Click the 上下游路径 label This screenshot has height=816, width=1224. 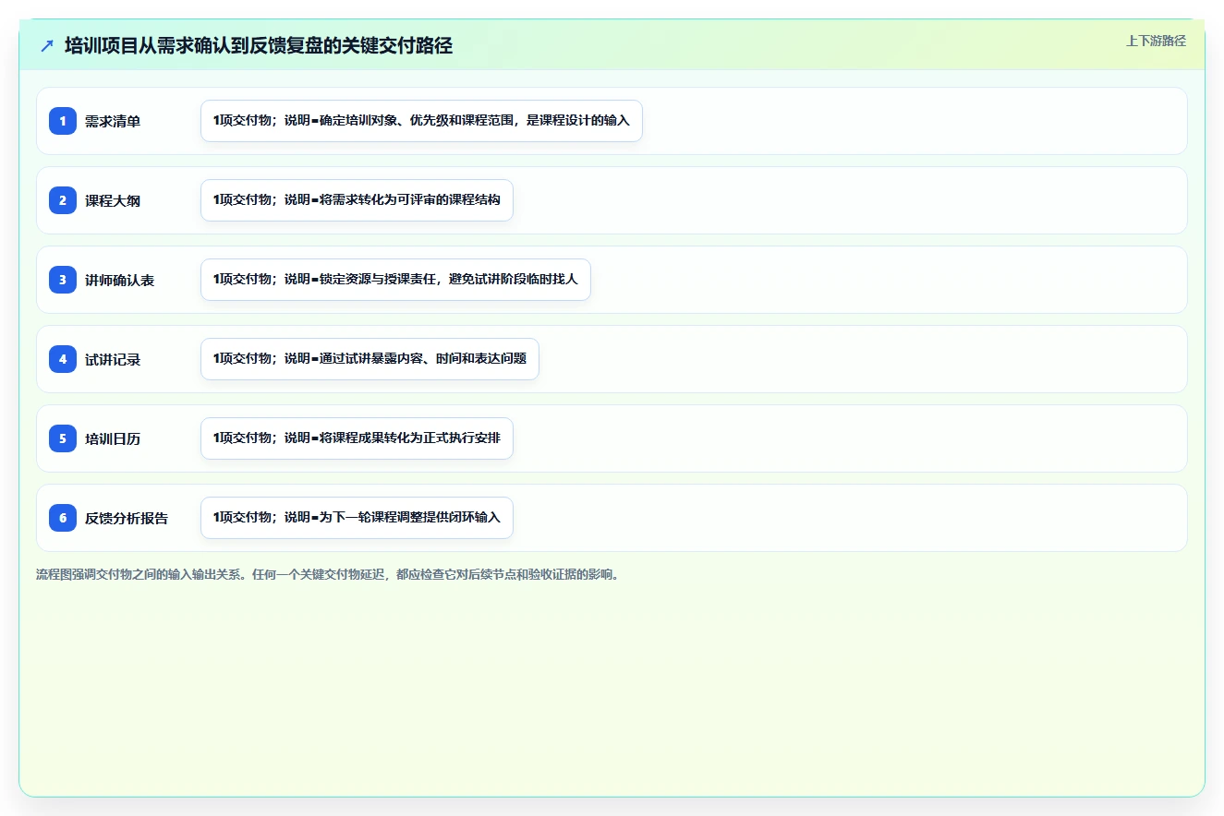pos(1156,41)
